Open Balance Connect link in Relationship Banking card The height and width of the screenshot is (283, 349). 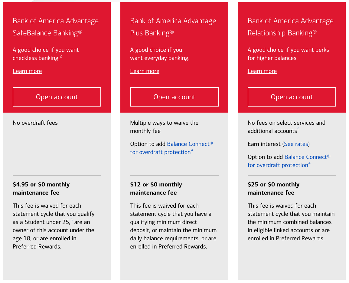[x=289, y=161]
